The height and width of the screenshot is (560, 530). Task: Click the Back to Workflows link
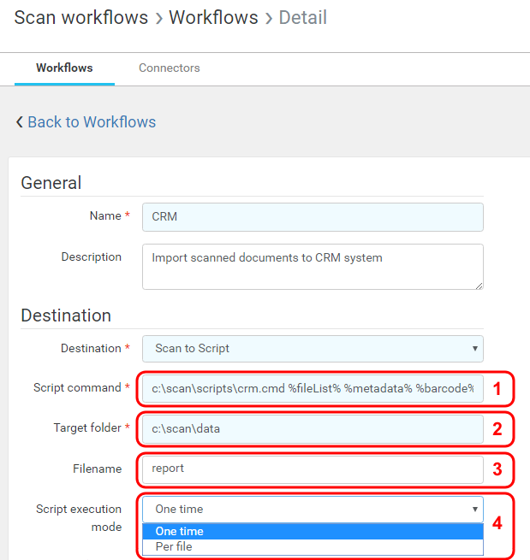click(92, 122)
